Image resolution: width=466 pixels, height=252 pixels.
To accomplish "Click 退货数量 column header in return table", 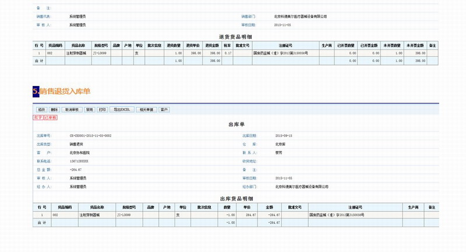I will click(174, 45).
